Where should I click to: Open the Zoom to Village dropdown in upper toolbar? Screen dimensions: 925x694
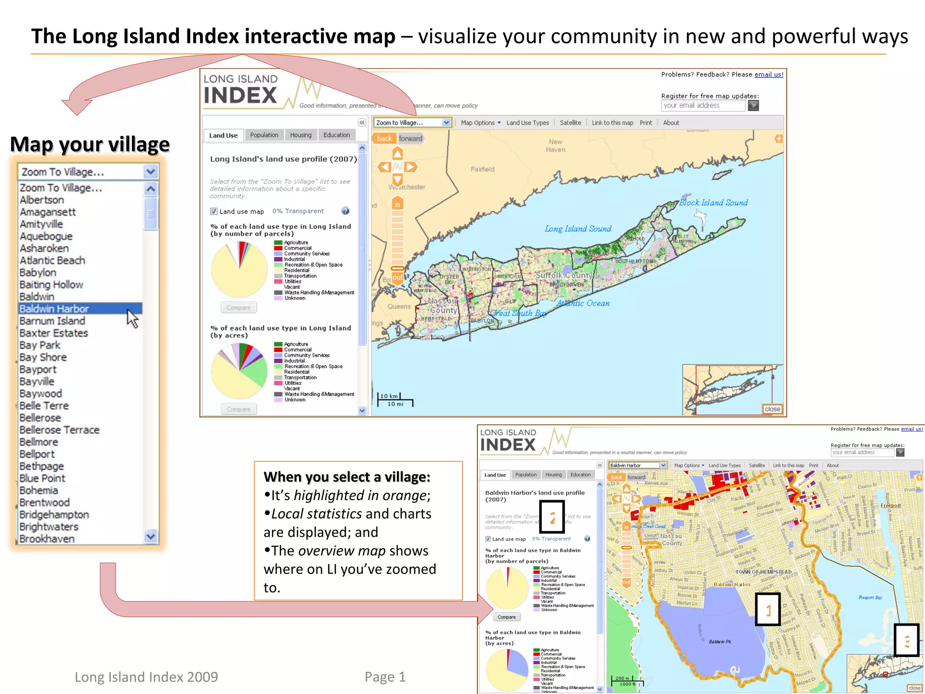[446, 122]
